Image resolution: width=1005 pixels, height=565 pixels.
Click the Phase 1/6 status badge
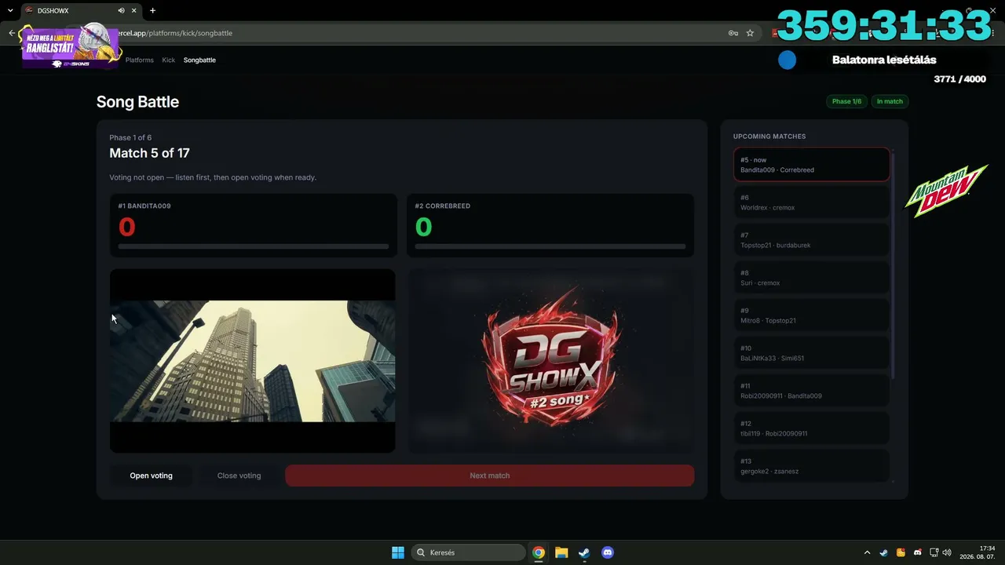pos(846,101)
